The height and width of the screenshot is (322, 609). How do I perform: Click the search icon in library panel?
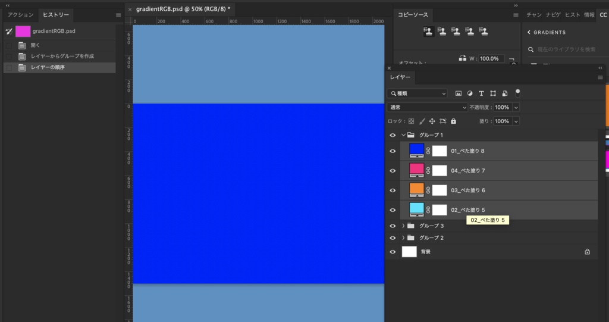point(531,49)
